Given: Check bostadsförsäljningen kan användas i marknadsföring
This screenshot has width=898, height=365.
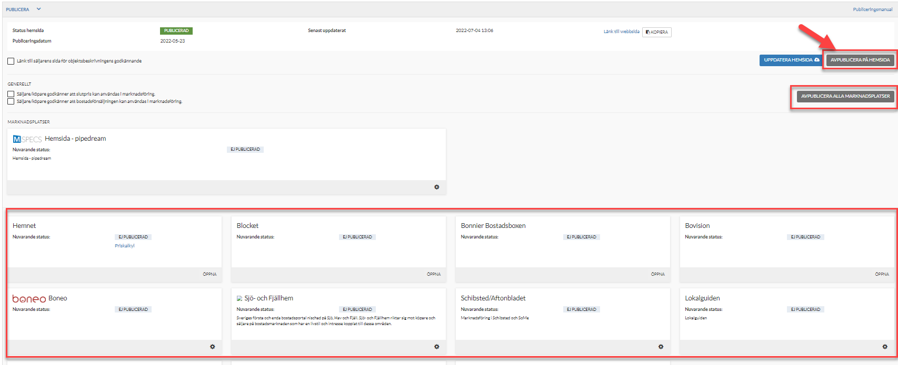Looking at the screenshot, I should coord(11,101).
